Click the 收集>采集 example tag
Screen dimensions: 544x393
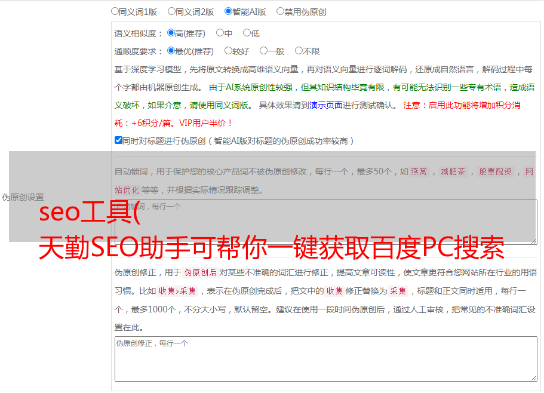click(177, 291)
